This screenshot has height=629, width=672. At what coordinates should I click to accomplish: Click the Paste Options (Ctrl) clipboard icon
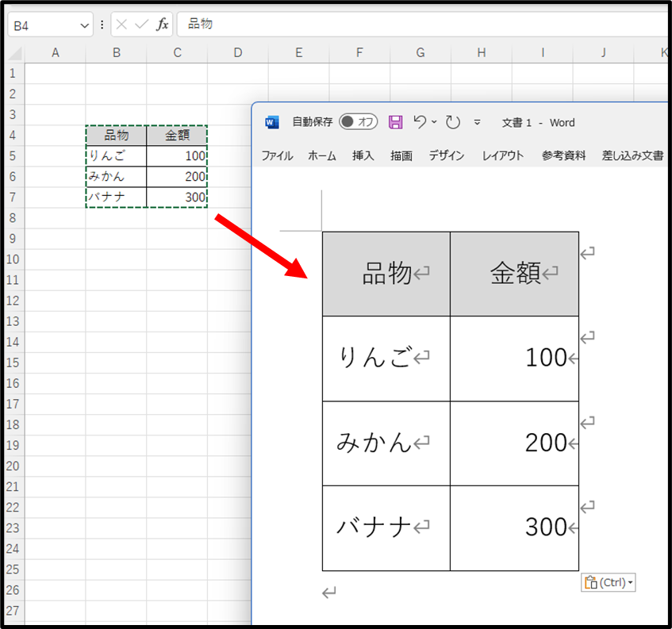pos(590,583)
